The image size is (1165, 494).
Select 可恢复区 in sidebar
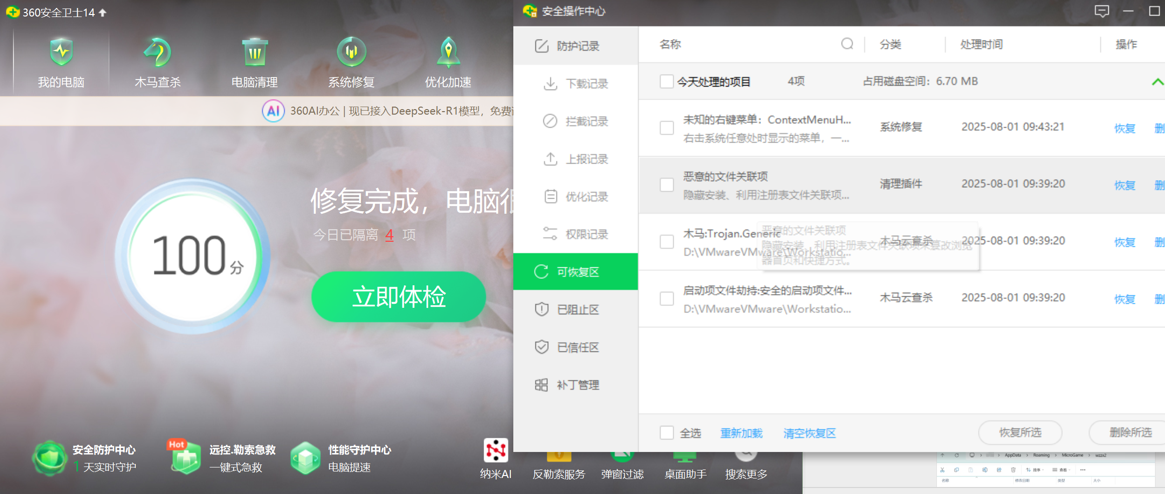click(575, 272)
